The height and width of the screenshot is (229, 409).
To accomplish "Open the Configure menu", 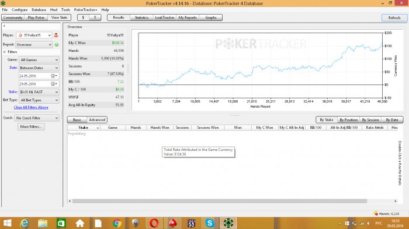I will (19, 10).
